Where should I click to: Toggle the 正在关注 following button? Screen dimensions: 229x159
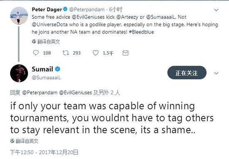187,73
